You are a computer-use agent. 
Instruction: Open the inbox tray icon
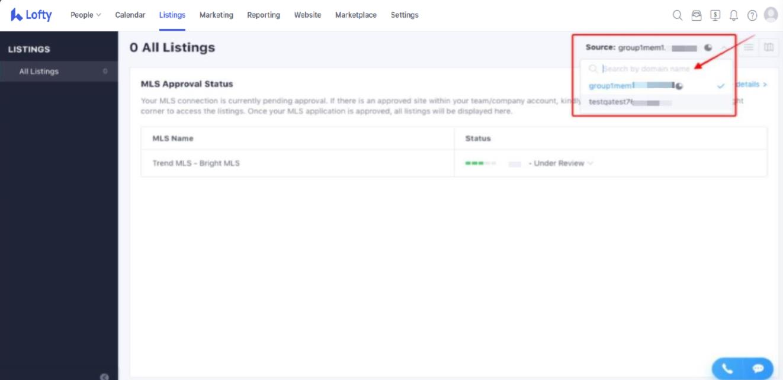pyautogui.click(x=697, y=15)
